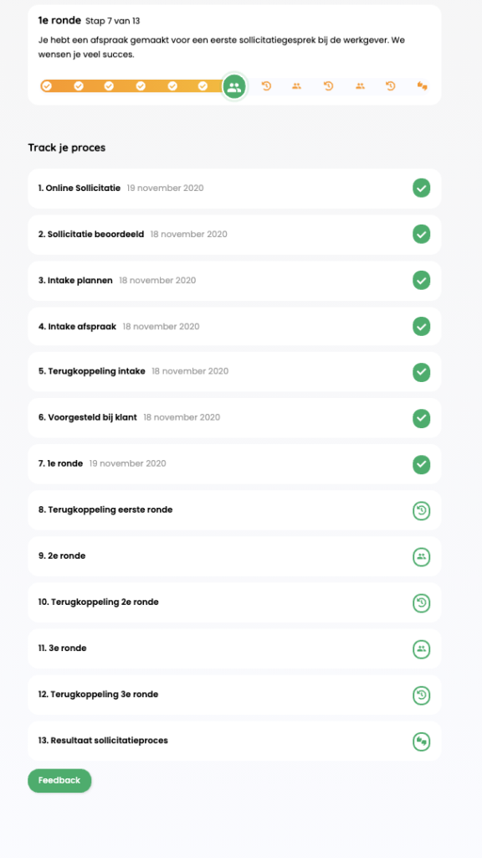Open the Terugkoppeling intake step row
The height and width of the screenshot is (858, 482).
(234, 372)
